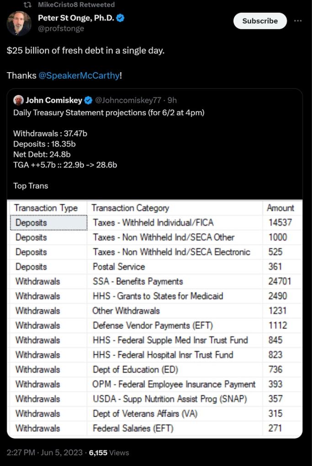This screenshot has width=312, height=466.
Task: Click the Peter St Onge, Ph.D. display name
Action: point(75,18)
